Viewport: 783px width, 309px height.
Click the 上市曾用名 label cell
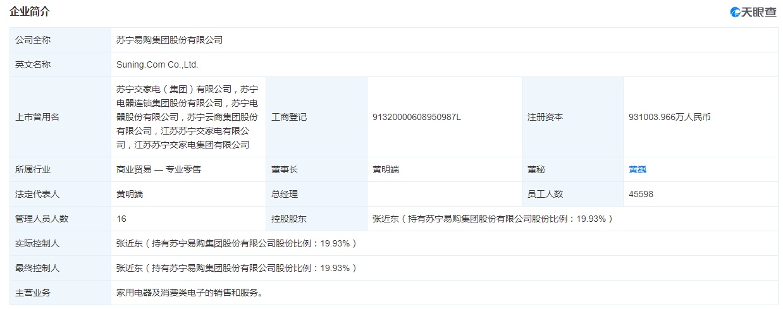tap(60, 117)
